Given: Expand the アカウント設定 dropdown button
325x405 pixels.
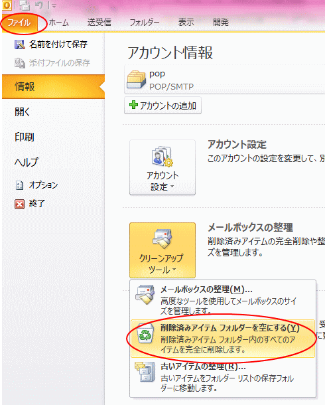Looking at the screenshot, I should click(x=162, y=167).
